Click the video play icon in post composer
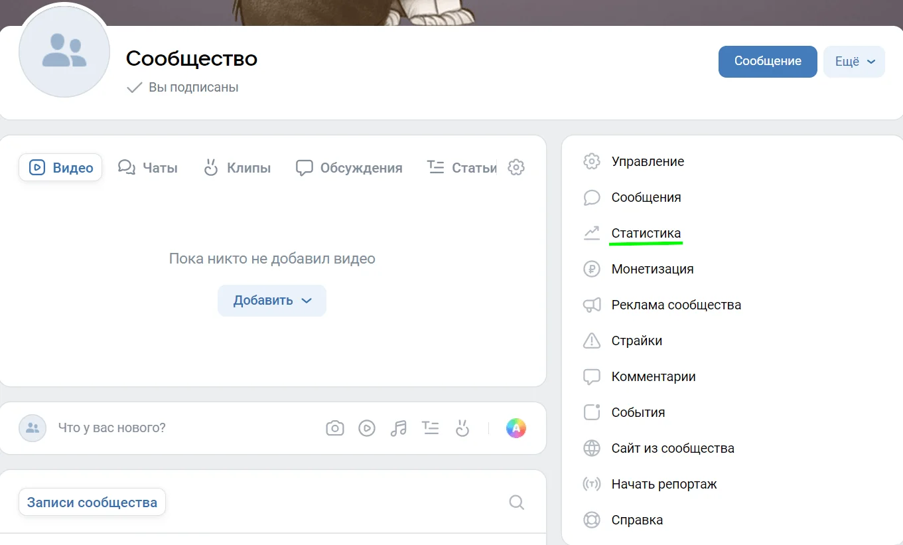 pos(367,428)
